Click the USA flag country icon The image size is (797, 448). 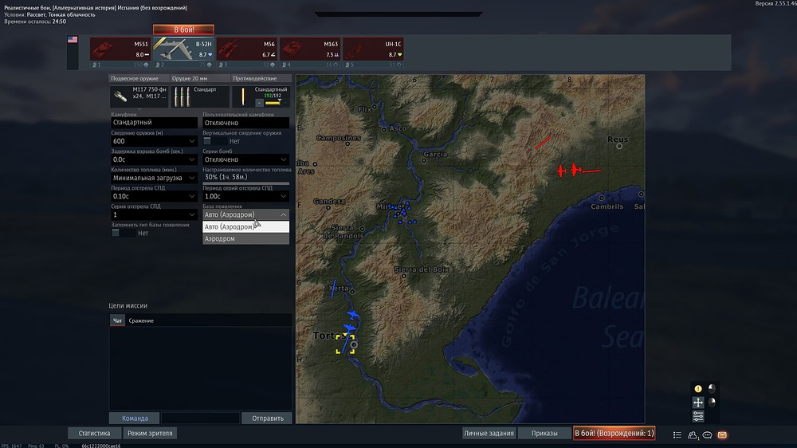tap(73, 39)
